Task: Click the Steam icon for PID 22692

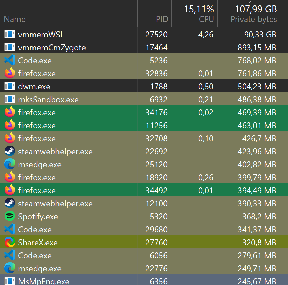Action: pos(10,151)
